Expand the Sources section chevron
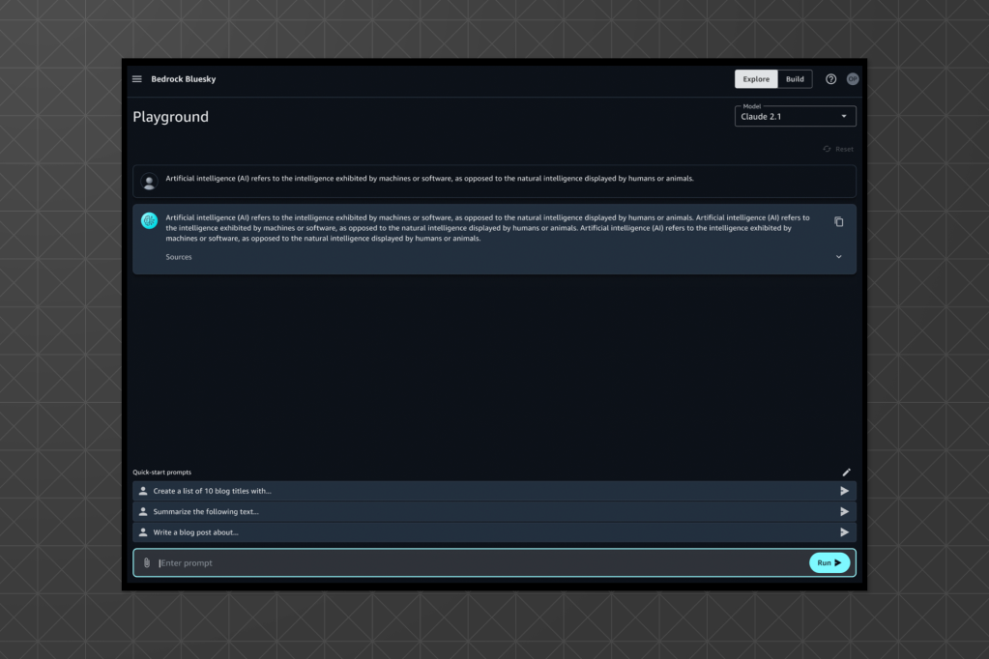Viewport: 989px width, 659px height. click(838, 257)
